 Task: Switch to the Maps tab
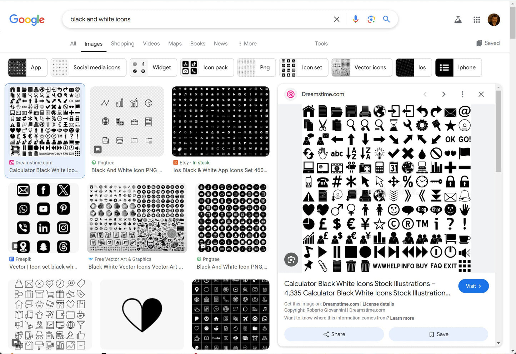click(175, 44)
